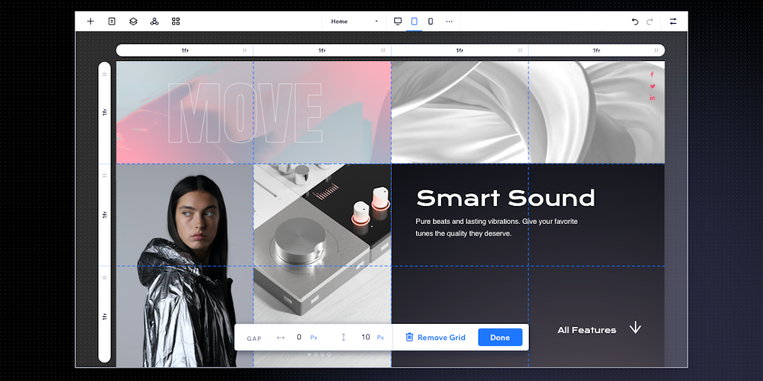The image size is (763, 381).
Task: Switch to mobile breakpoint view
Action: pos(431,22)
